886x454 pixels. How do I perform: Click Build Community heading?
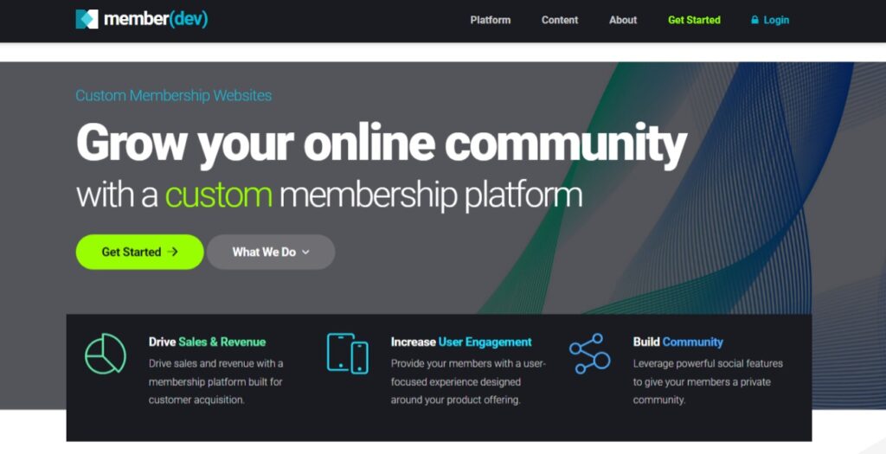tap(678, 342)
